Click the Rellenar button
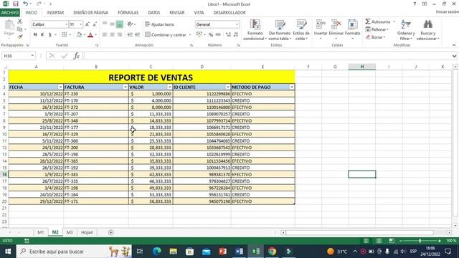The image size is (459, 258). [x=377, y=29]
